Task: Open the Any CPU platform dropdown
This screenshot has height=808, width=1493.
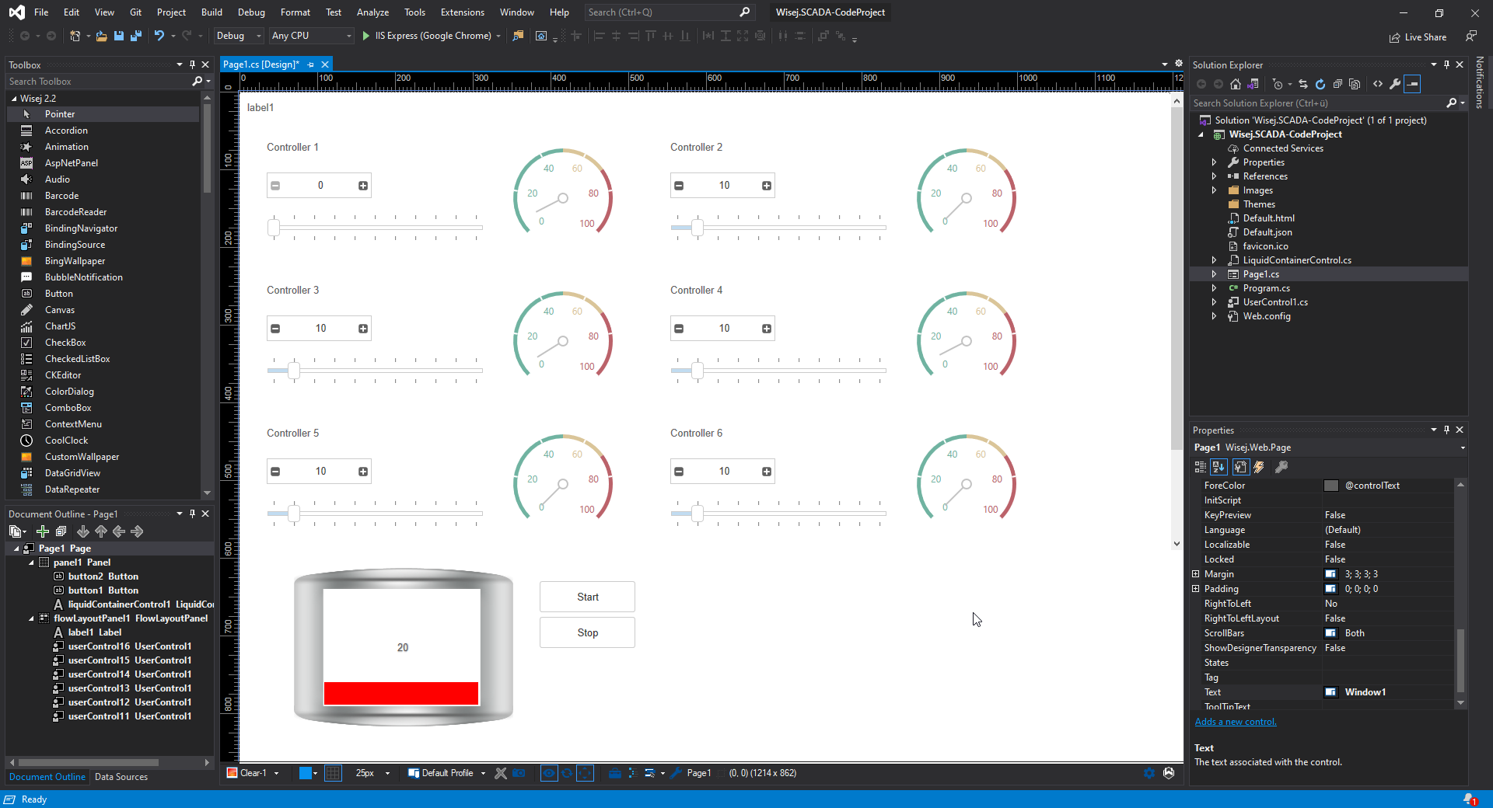Action: point(311,36)
